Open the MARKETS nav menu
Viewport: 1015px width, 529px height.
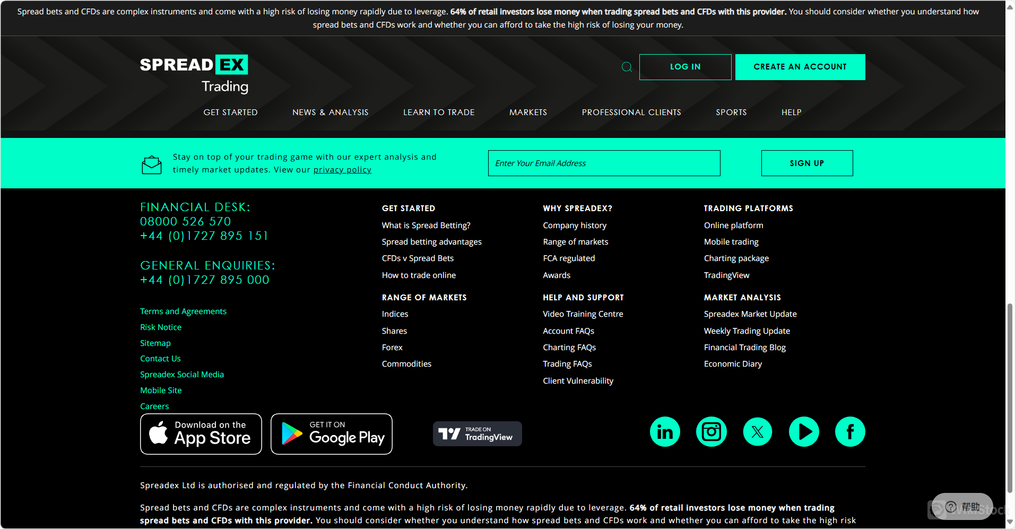coord(528,112)
